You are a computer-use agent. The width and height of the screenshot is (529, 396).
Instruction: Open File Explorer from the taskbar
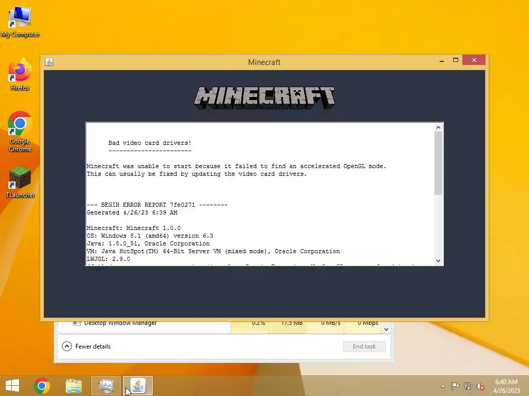[x=73, y=386]
